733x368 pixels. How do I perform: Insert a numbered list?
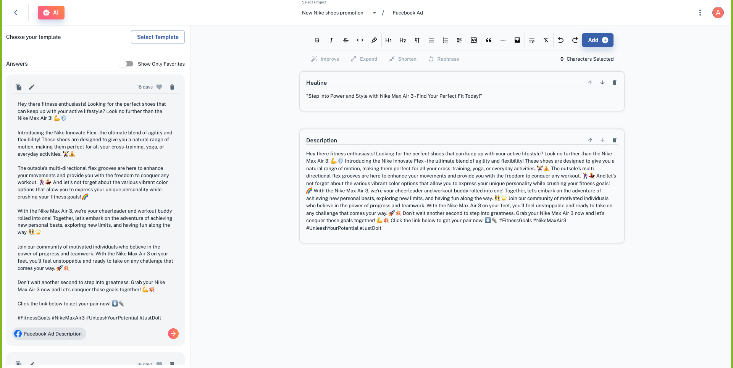tap(445, 40)
